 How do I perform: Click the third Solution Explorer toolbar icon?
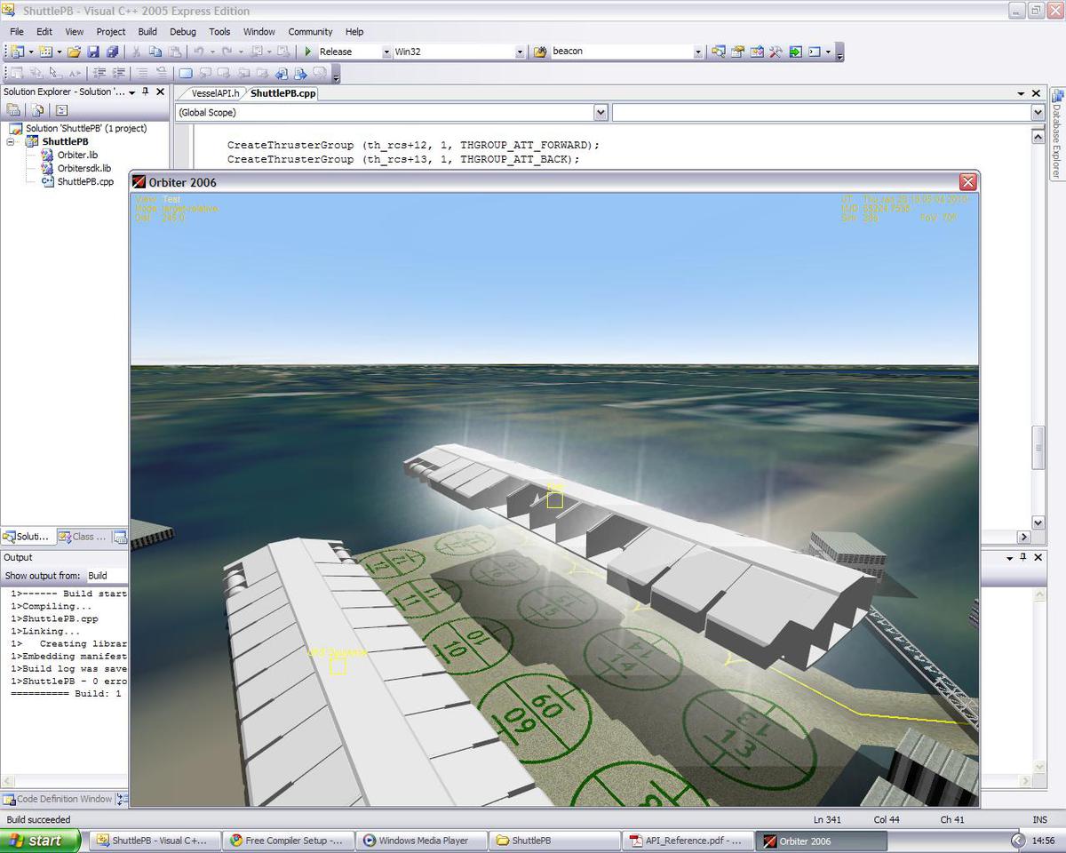[x=61, y=110]
